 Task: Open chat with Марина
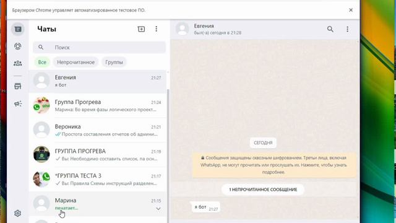pos(98,204)
